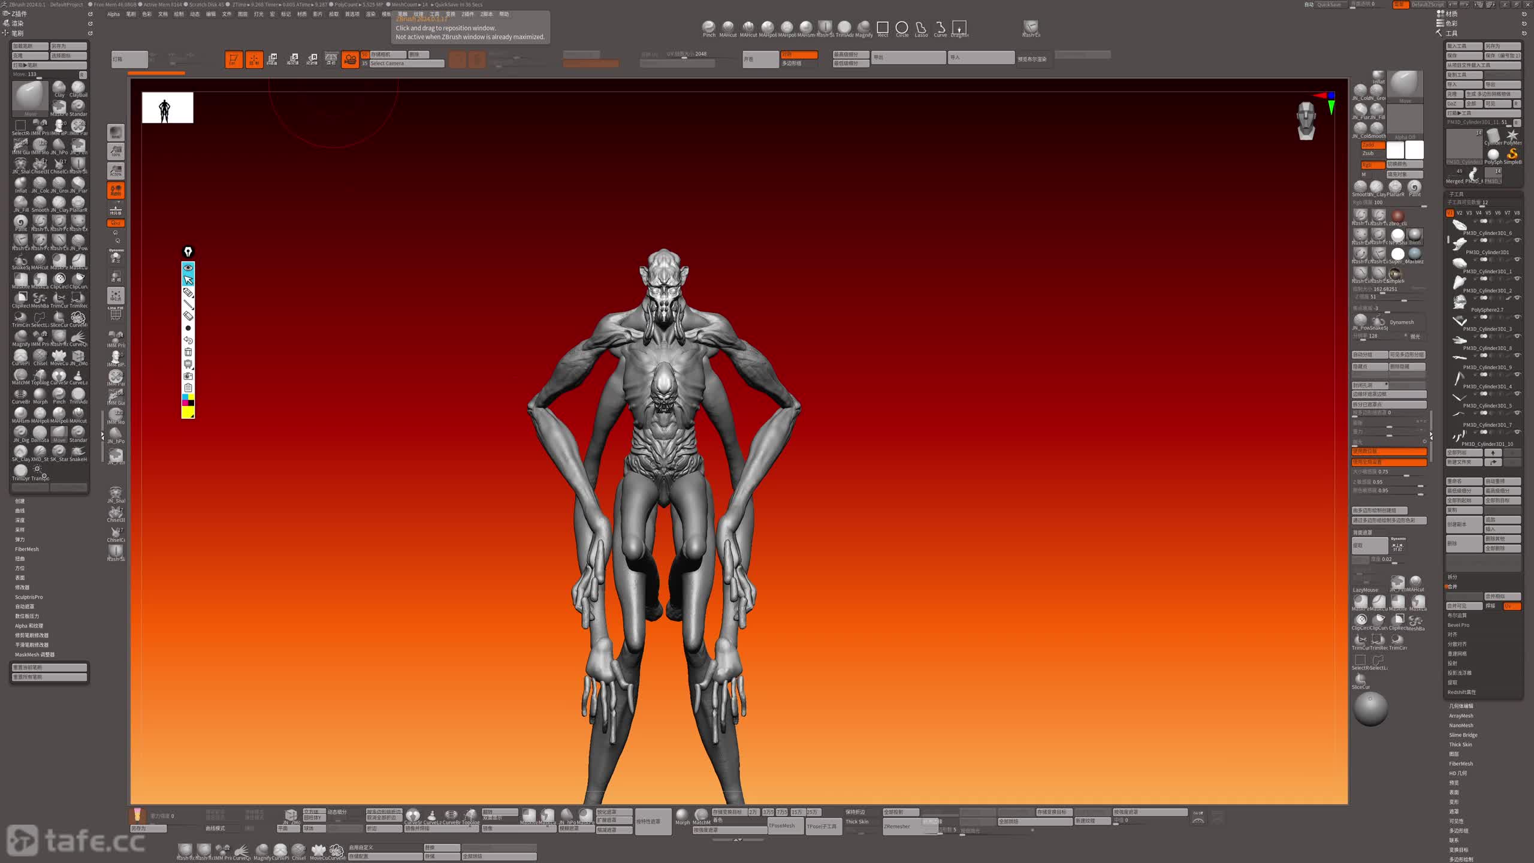This screenshot has height=863, width=1534.
Task: Choose the Circle selection icon on top shelf
Action: pyautogui.click(x=902, y=29)
